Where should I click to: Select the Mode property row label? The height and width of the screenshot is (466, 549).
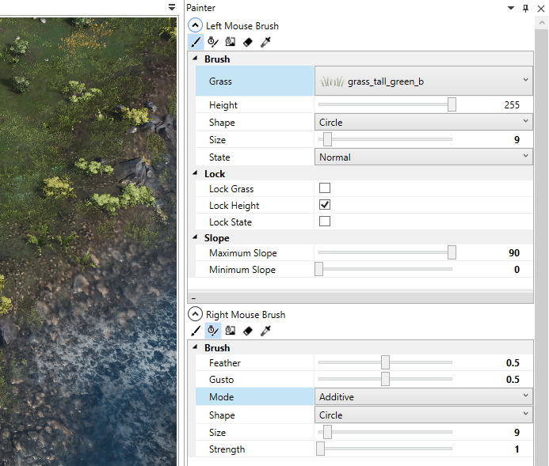[254, 397]
